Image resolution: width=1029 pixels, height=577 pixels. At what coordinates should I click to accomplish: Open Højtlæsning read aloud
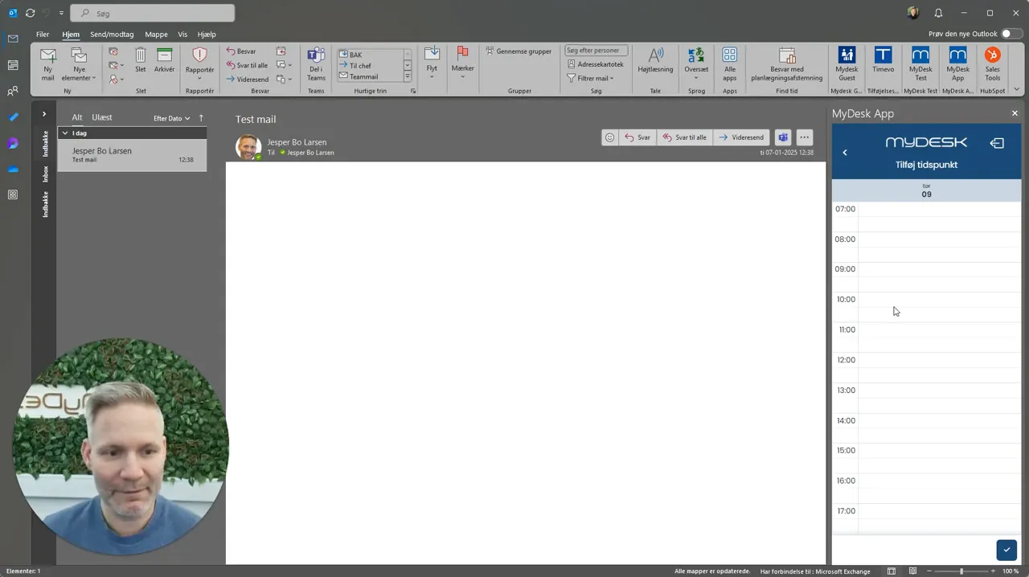coord(655,61)
